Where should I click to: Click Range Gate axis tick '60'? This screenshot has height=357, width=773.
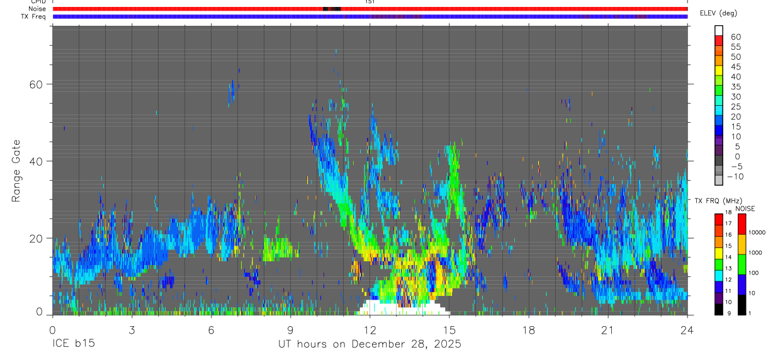tap(35, 84)
